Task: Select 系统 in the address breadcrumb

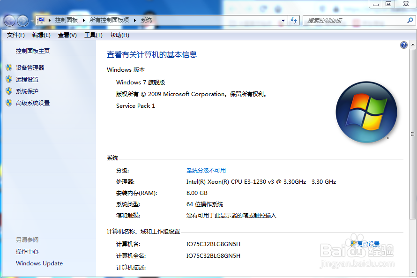Action: (x=146, y=20)
